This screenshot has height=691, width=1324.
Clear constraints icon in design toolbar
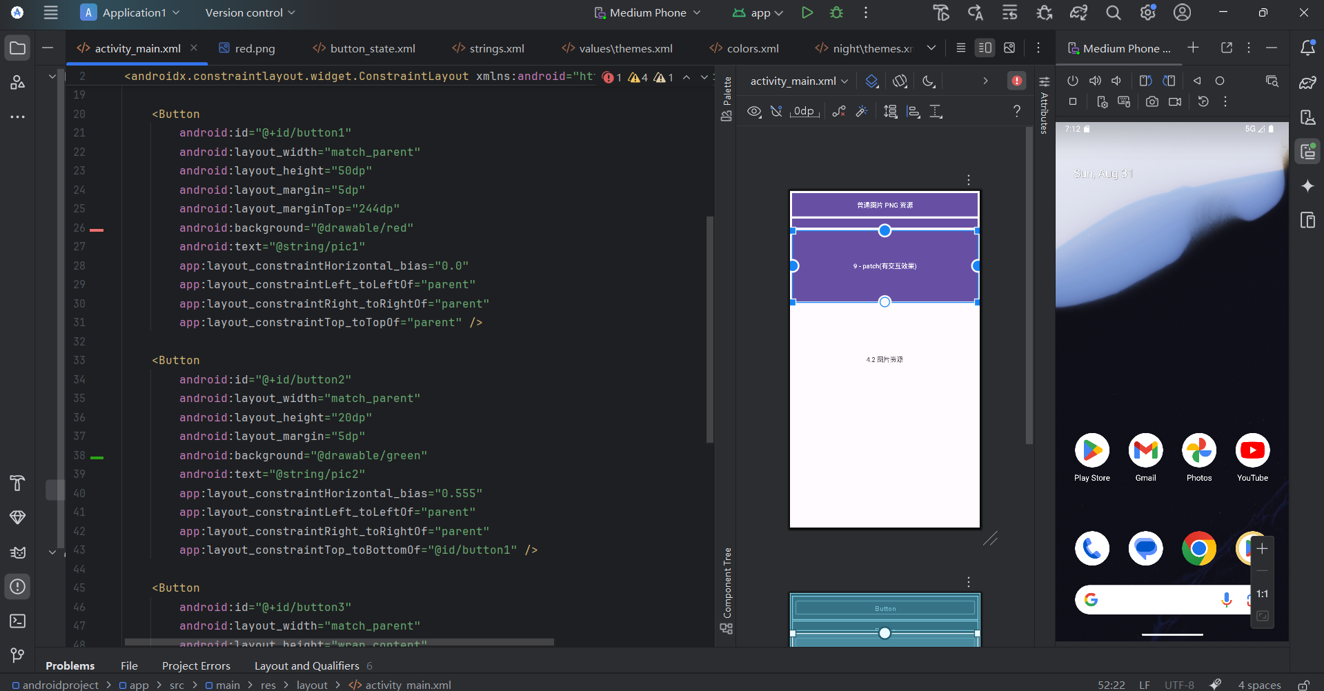tap(839, 111)
